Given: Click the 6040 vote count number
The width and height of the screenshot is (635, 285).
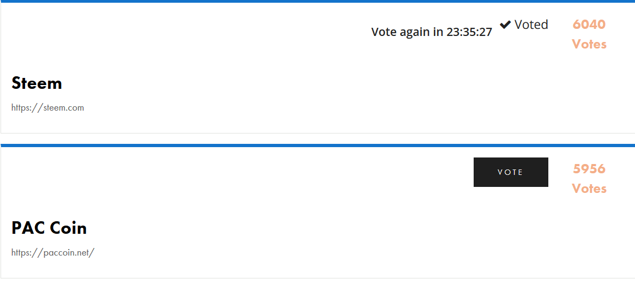Looking at the screenshot, I should click(589, 25).
